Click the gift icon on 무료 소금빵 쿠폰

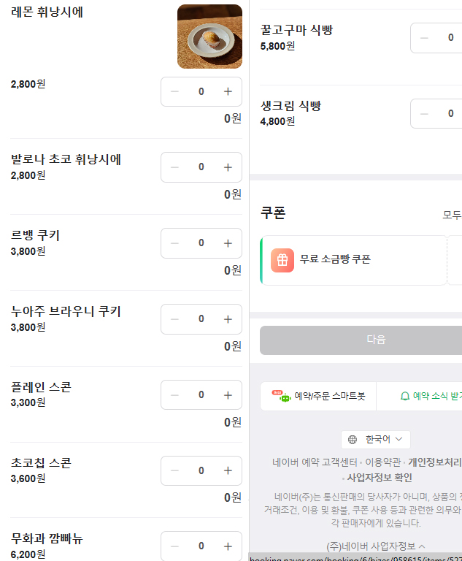[282, 260]
